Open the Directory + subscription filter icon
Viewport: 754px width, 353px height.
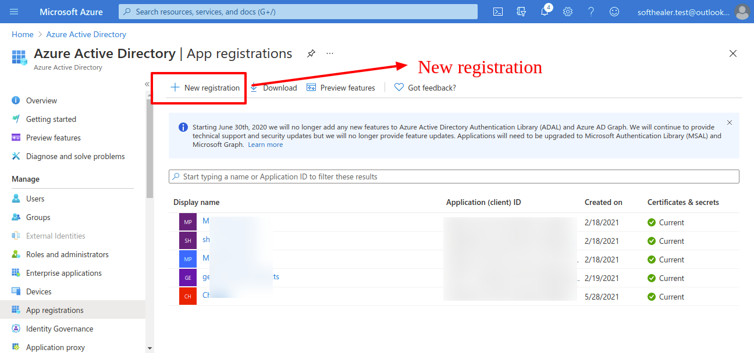click(x=521, y=12)
